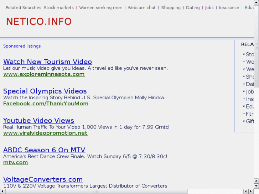The width and height of the screenshot is (259, 194).
Task: Visit Facebook.com/ThankYouMom link
Action: point(46,104)
